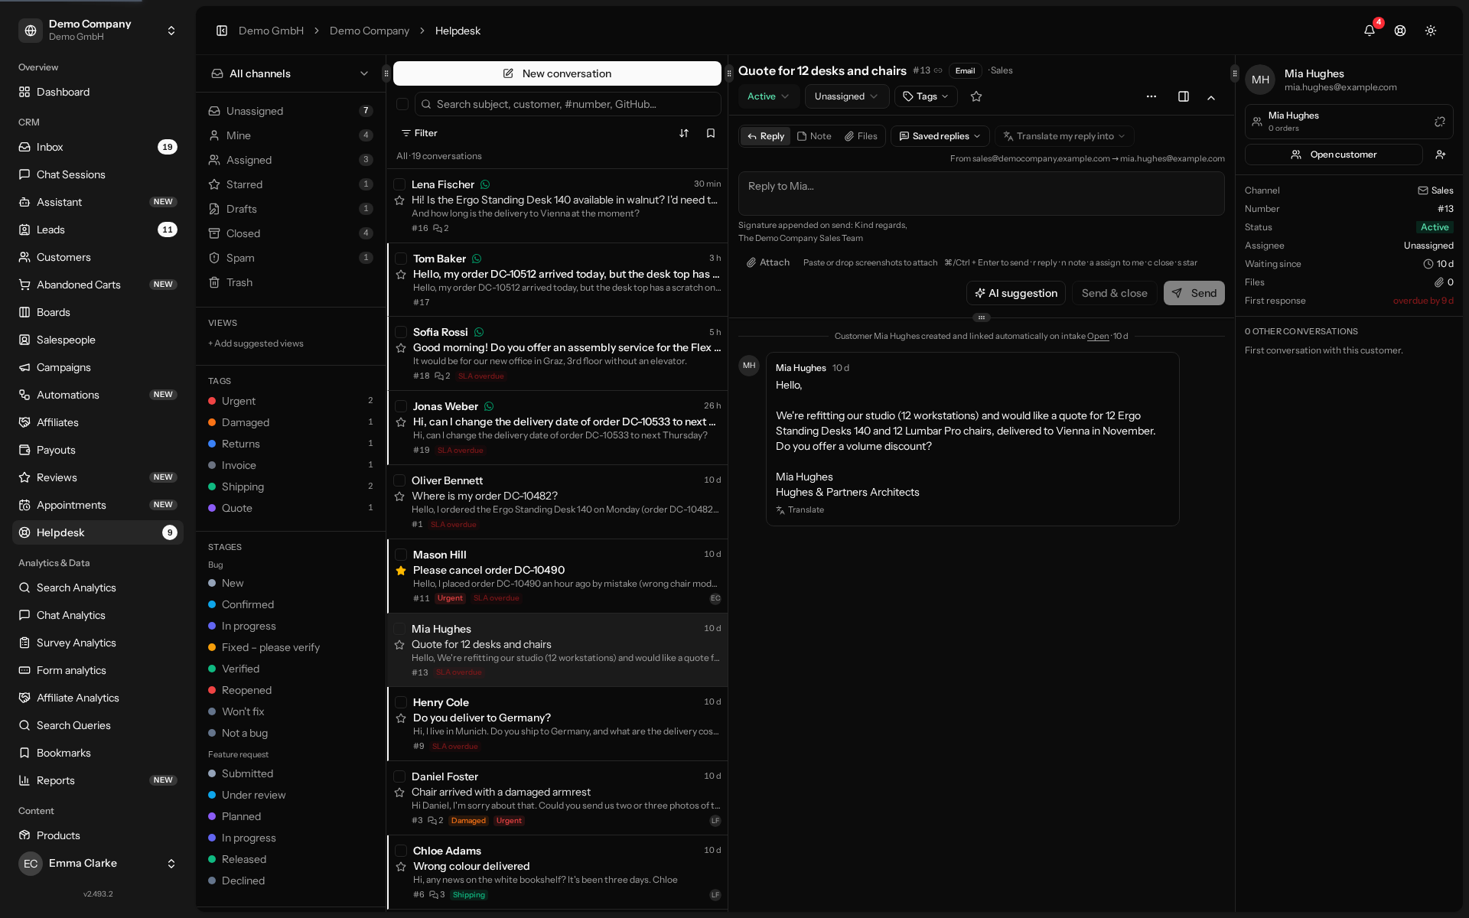Viewport: 1469px width, 918px height.
Task: Open the Tags dropdown
Action: [927, 96]
